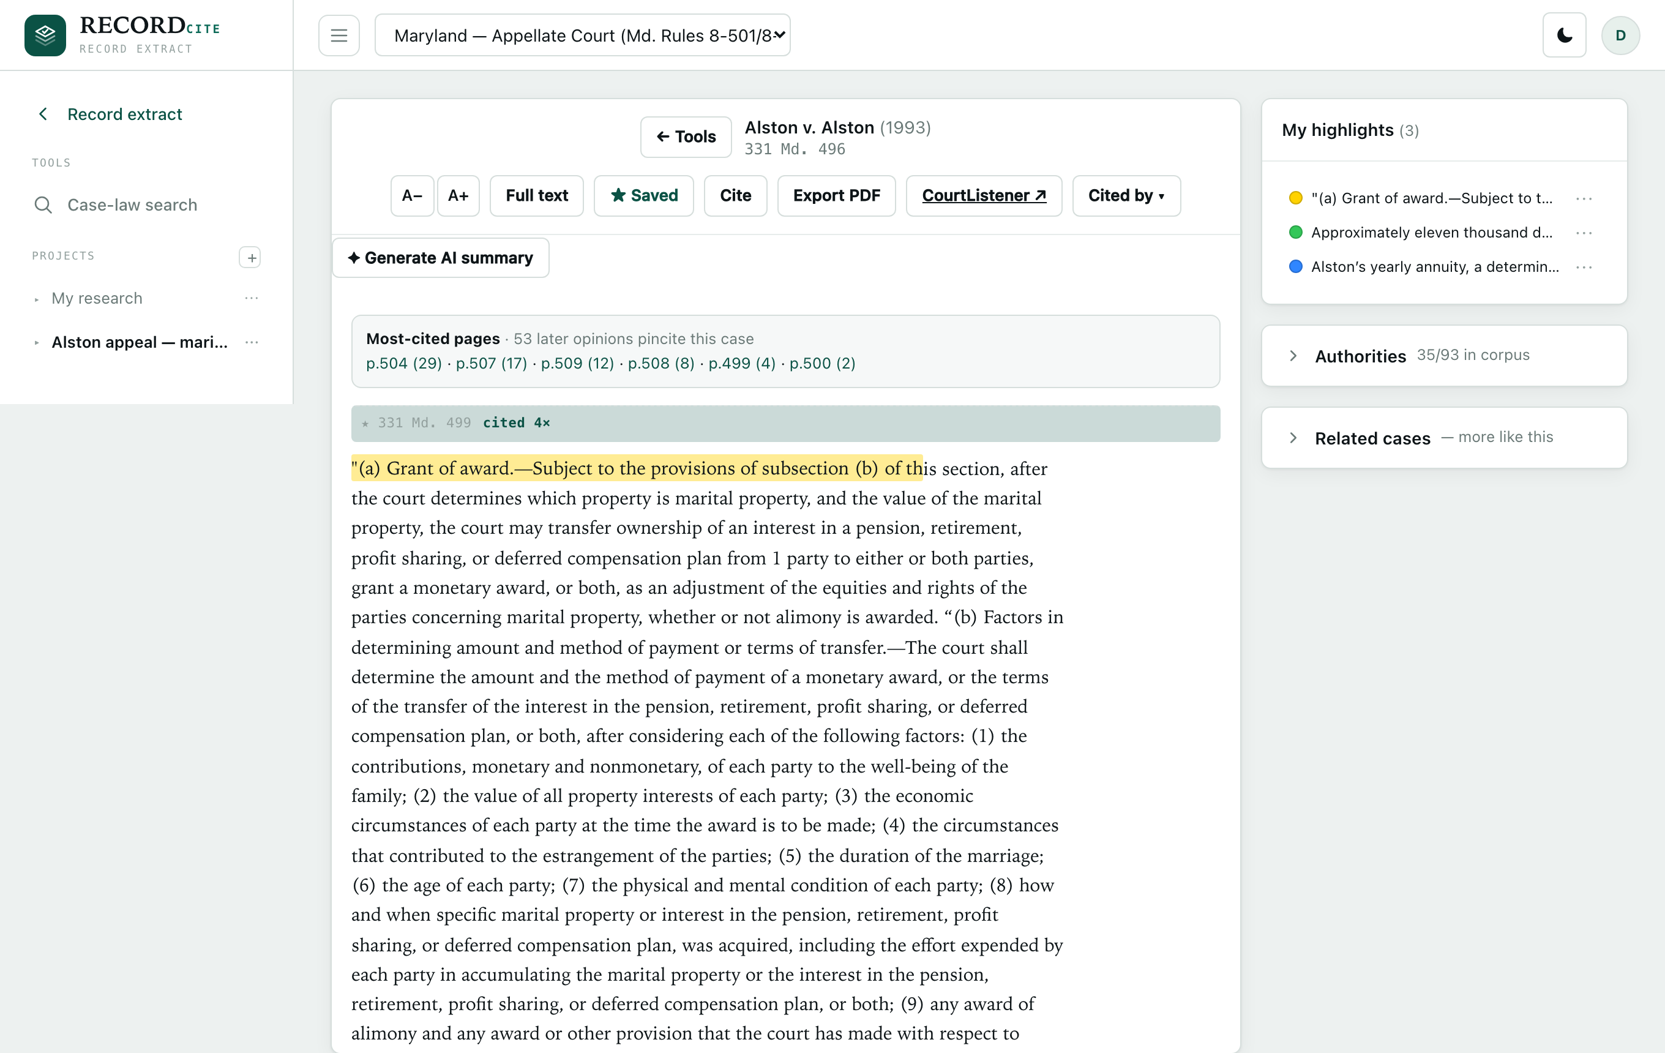Screen dimensions: 1665x1053
Task: Click the Cite button
Action: [735, 196]
